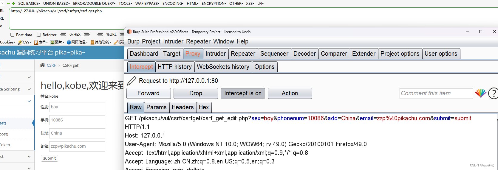Click the Comment this item field
Image resolution: width=498 pixels, height=170 pixels.
[436, 93]
